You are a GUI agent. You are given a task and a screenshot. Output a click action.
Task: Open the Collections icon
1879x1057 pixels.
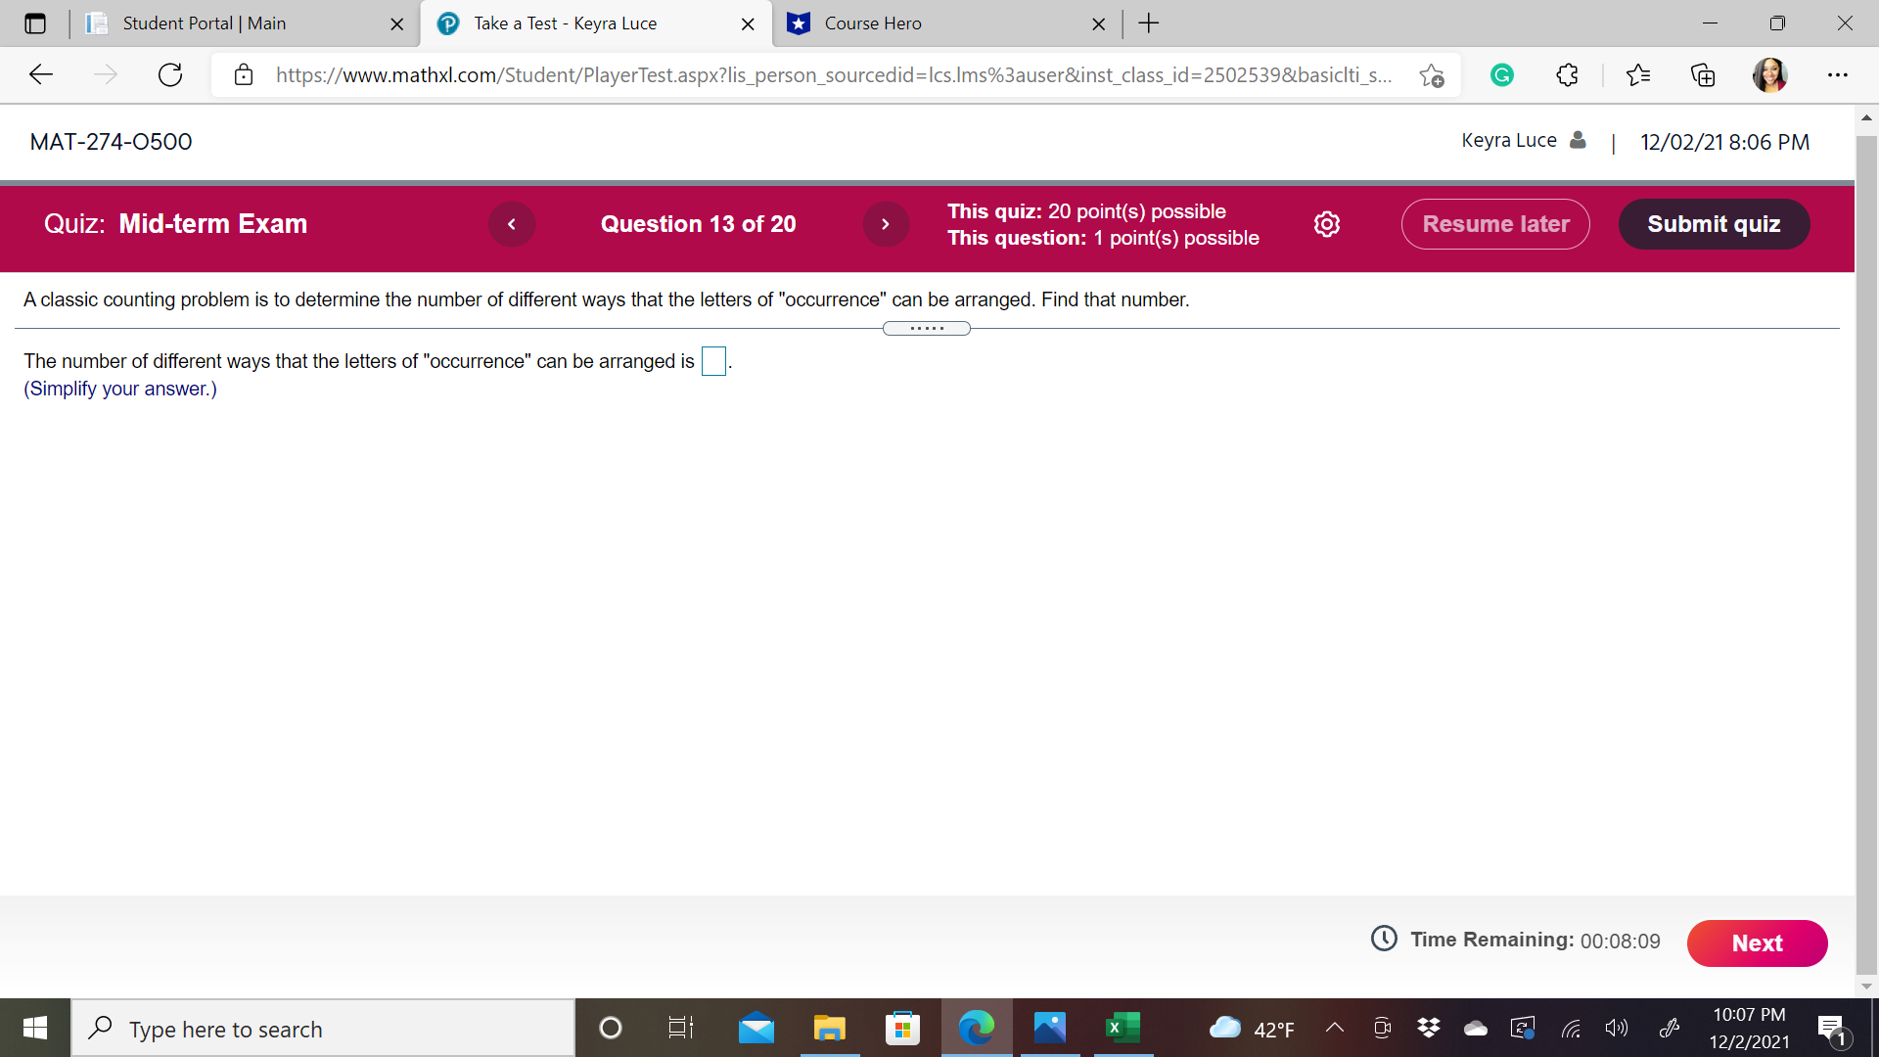[x=1704, y=74]
